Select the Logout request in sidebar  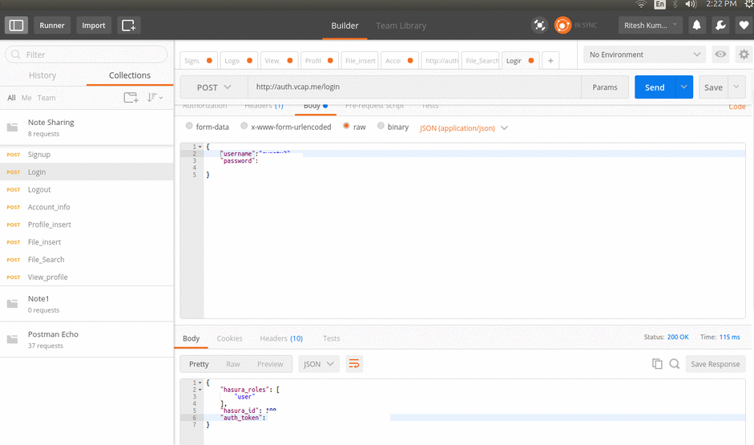87,189
